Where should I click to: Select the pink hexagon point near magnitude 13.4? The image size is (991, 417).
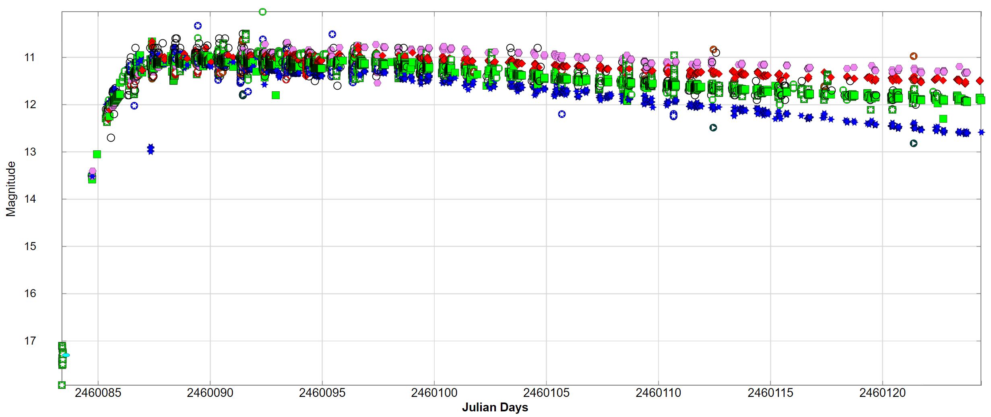[93, 171]
